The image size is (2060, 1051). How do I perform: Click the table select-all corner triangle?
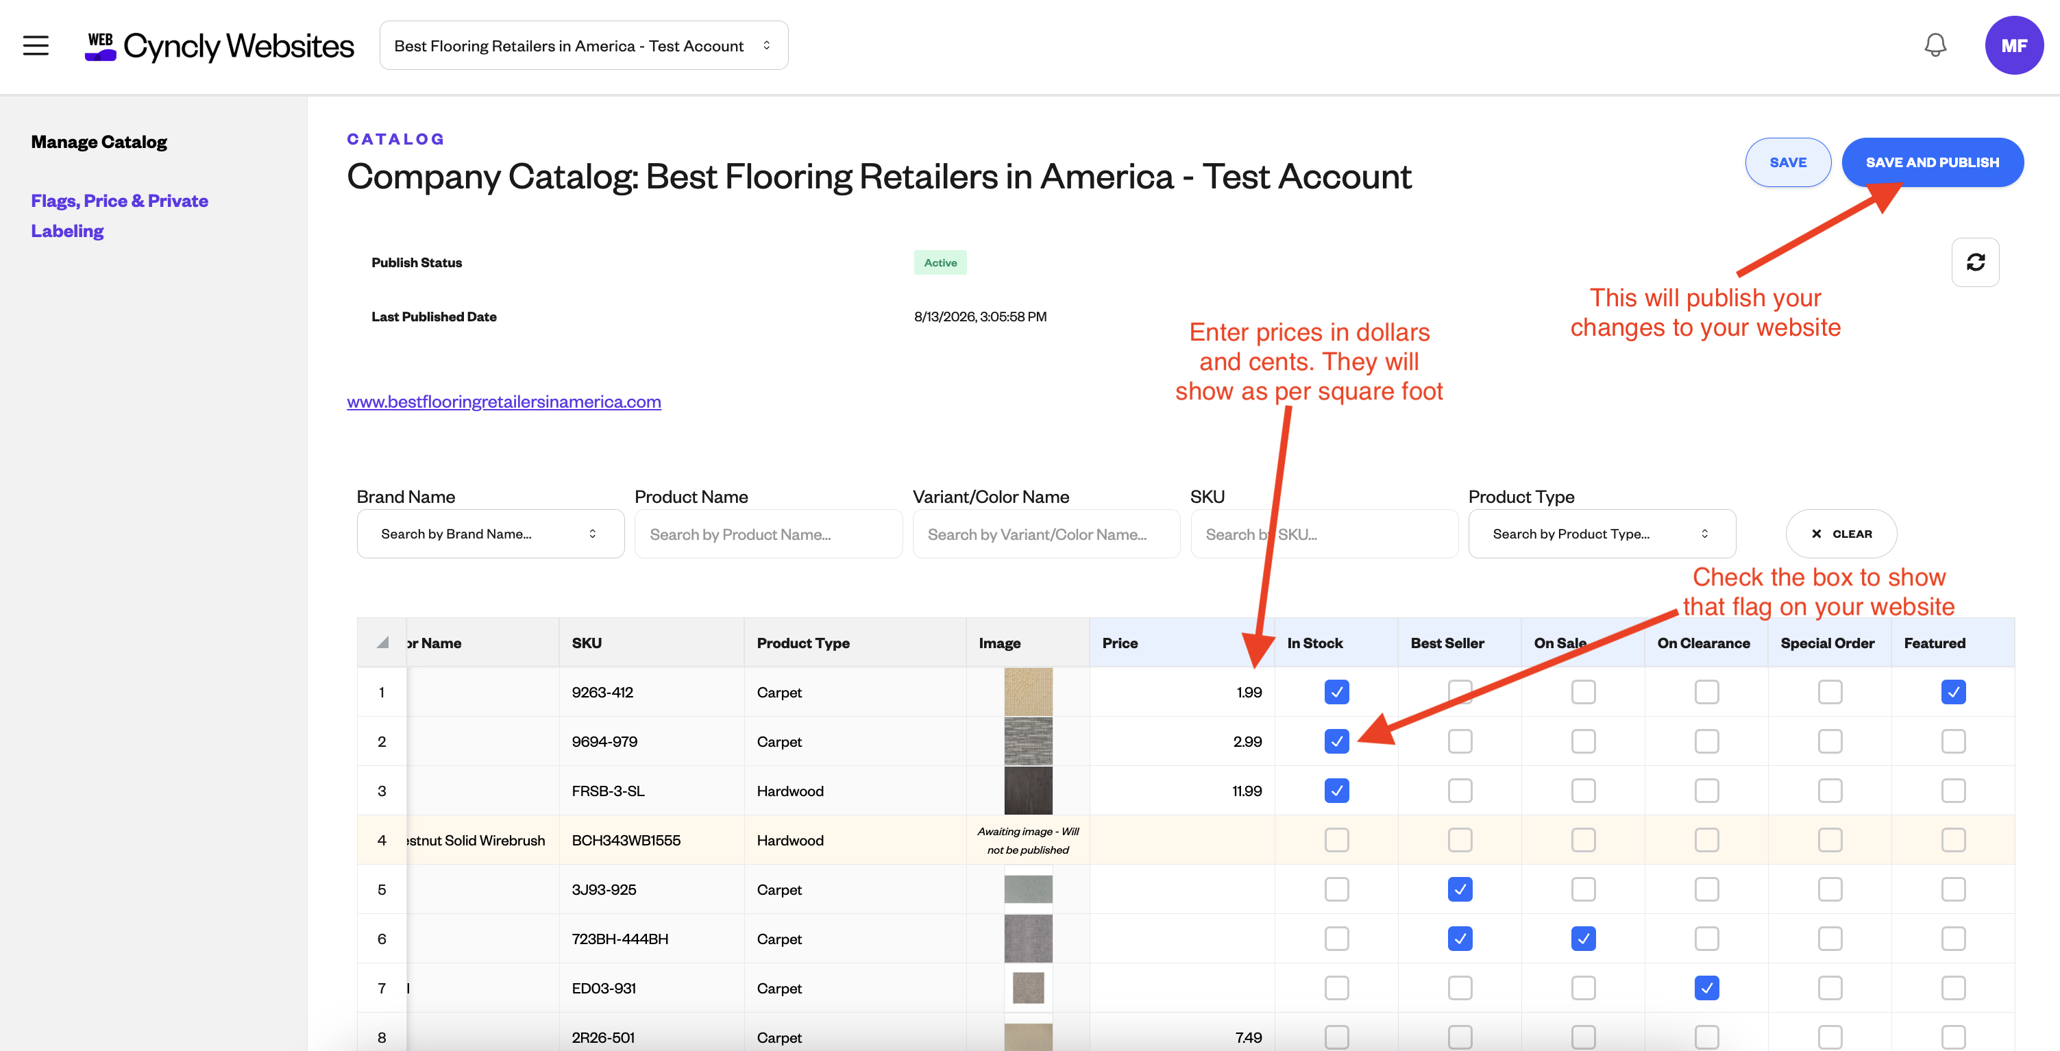point(382,643)
